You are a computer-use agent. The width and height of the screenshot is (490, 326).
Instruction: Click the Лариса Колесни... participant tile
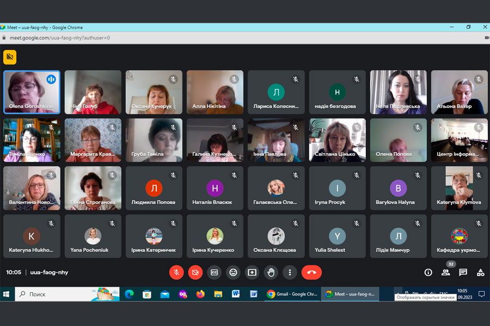click(x=276, y=92)
